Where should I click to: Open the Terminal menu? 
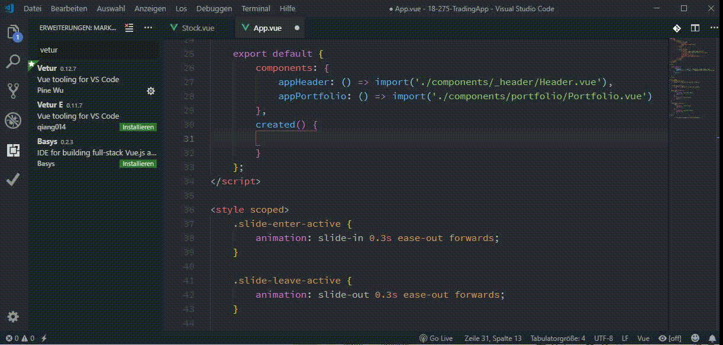coord(256,9)
